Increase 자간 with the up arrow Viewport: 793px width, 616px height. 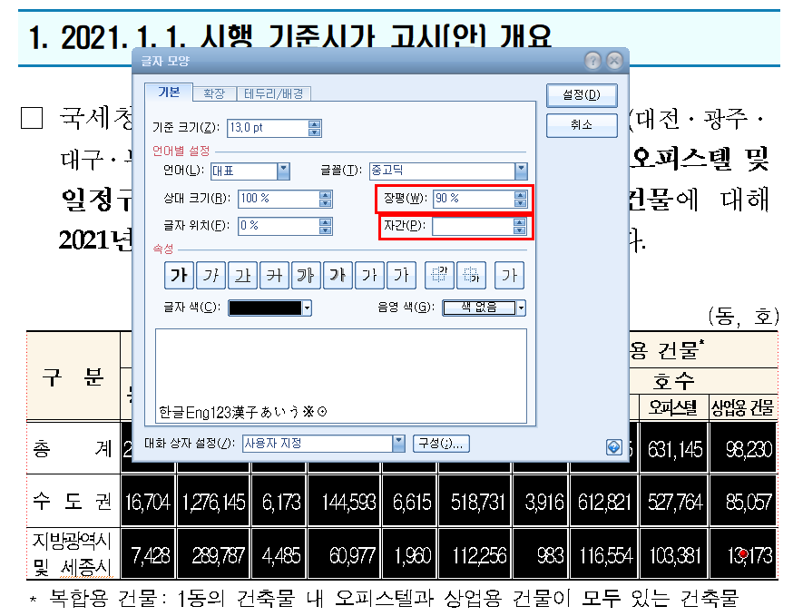[519, 222]
